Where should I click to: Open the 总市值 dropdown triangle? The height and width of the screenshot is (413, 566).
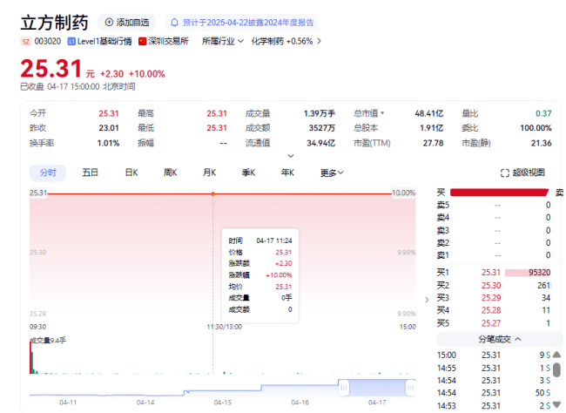(x=382, y=113)
